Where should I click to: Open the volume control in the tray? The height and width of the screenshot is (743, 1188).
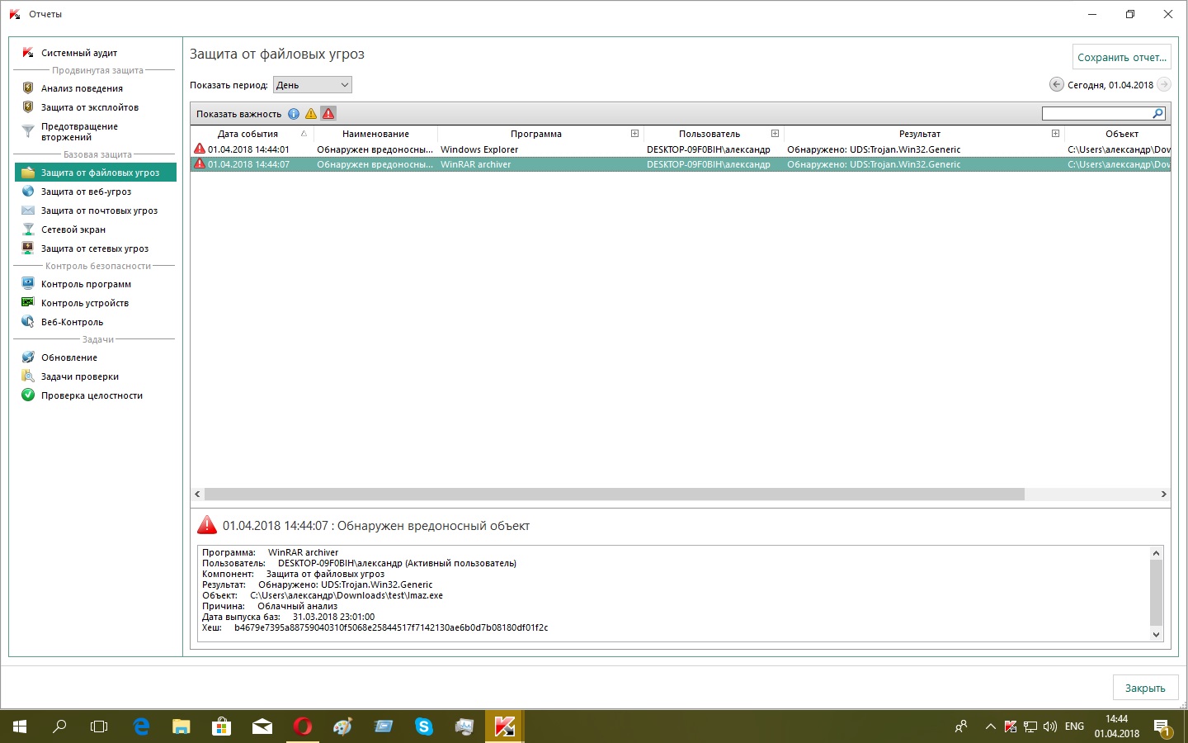click(x=1050, y=726)
